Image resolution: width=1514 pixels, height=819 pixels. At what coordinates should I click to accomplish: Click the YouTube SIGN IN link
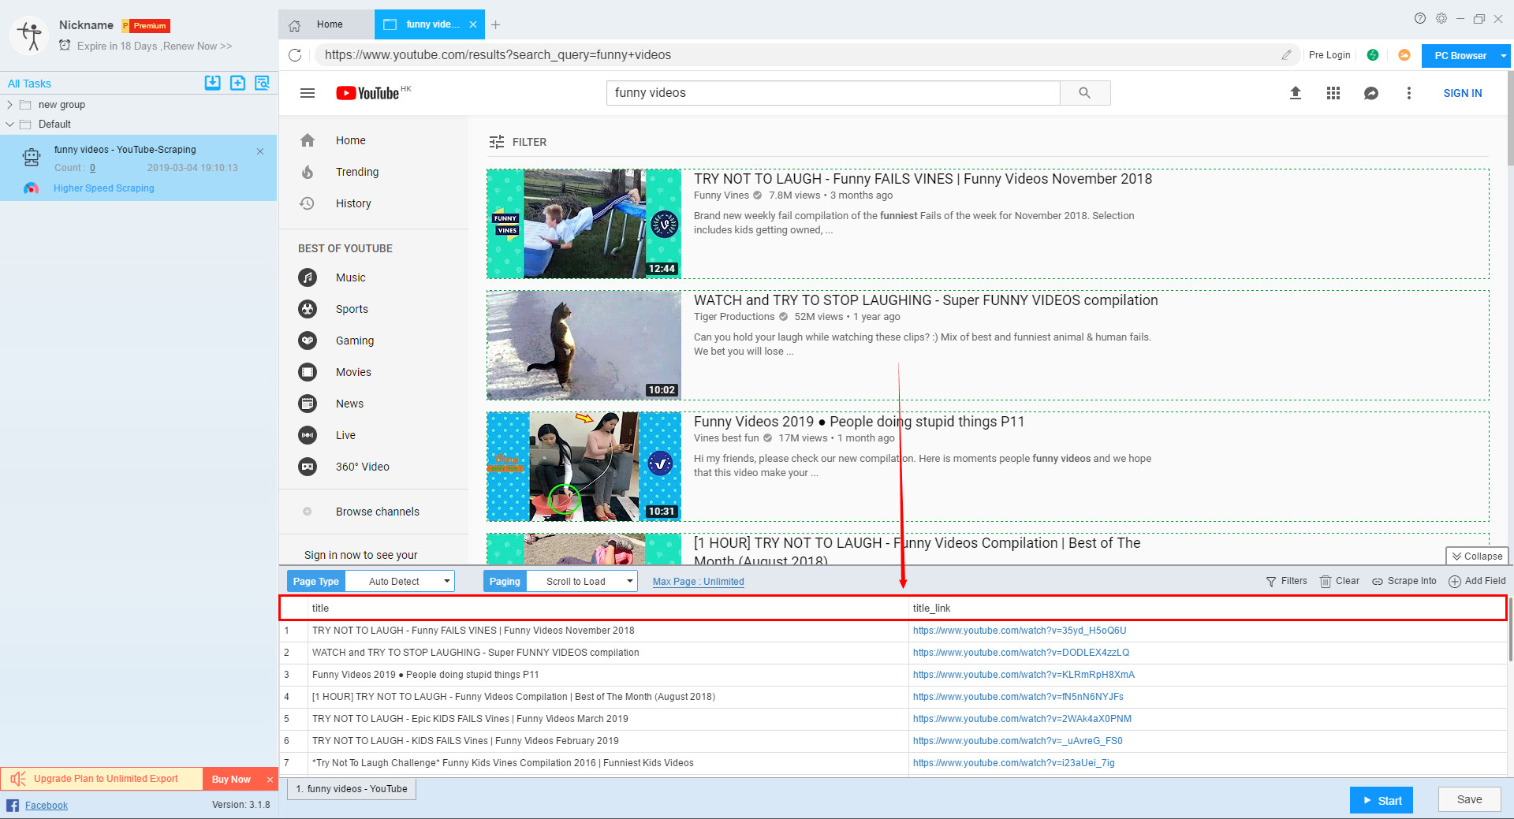[x=1463, y=93]
